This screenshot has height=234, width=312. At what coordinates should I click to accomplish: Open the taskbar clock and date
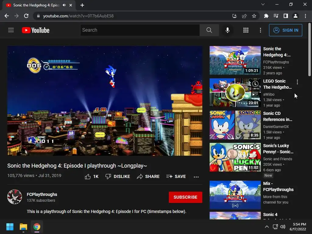[x=298, y=227]
